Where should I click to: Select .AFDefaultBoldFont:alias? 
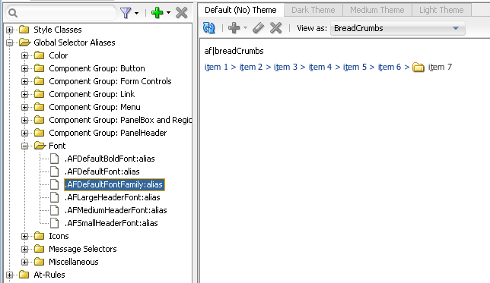coord(110,159)
